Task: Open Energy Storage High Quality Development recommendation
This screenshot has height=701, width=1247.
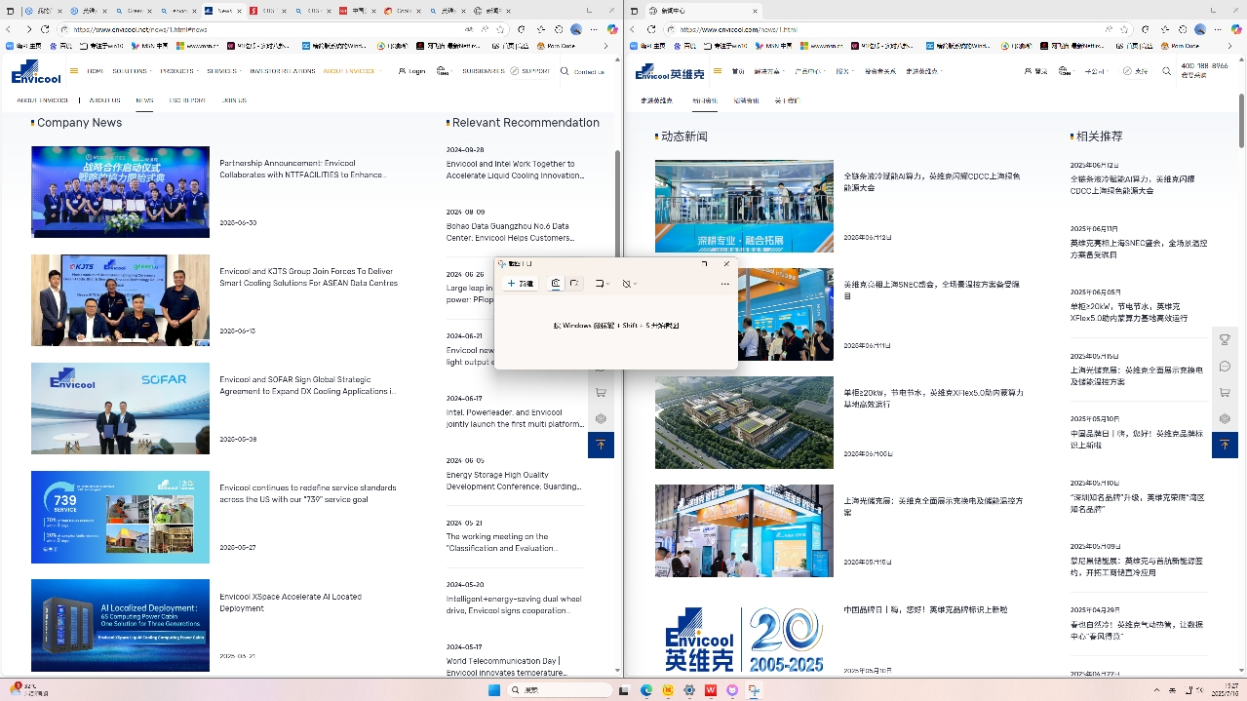Action: (x=512, y=481)
